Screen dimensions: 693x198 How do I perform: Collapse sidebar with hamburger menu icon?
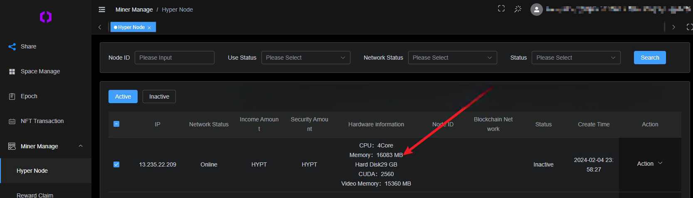102,10
